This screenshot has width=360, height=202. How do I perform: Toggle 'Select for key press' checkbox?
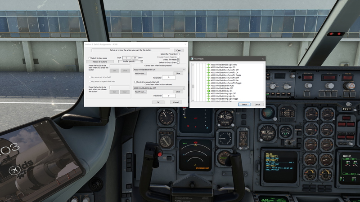(x=90, y=58)
